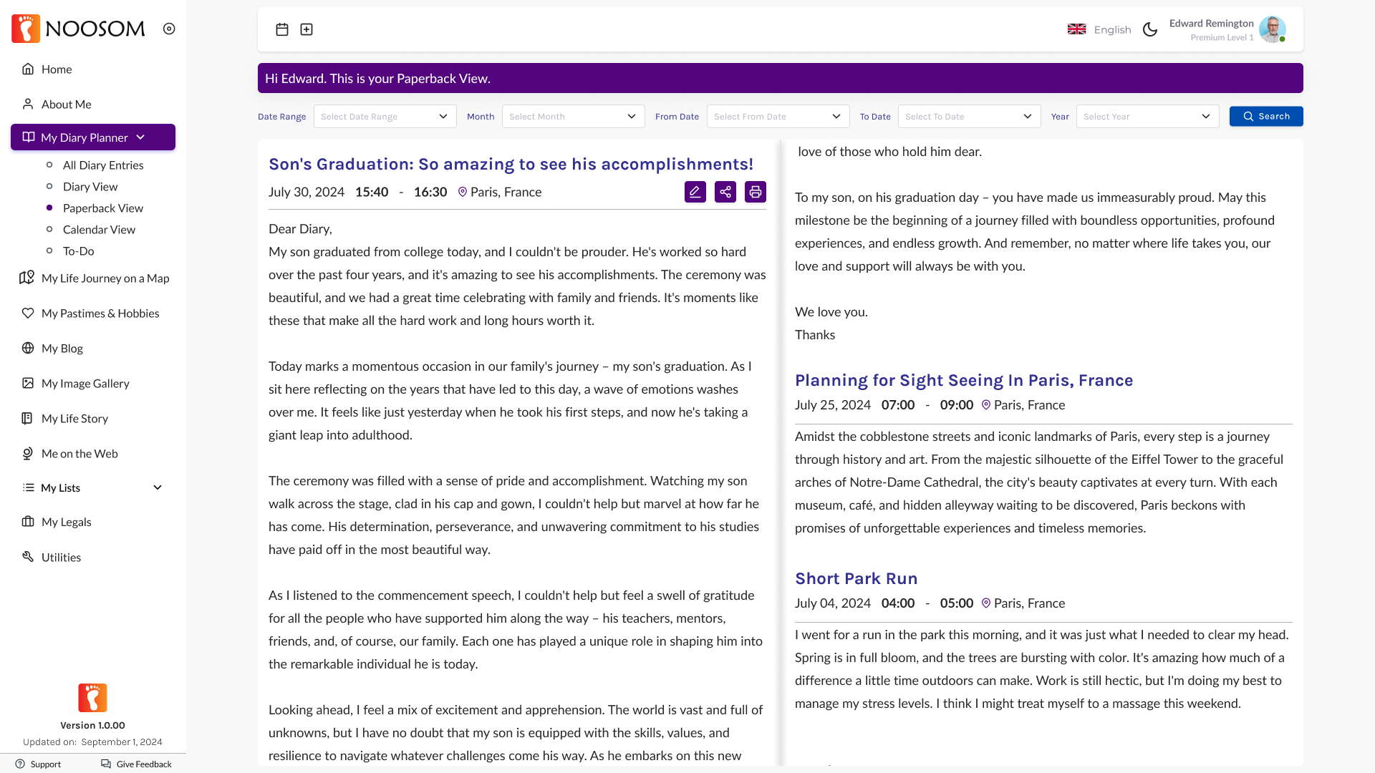This screenshot has height=773, width=1375.
Task: Open the Select Month dropdown
Action: coord(573,117)
